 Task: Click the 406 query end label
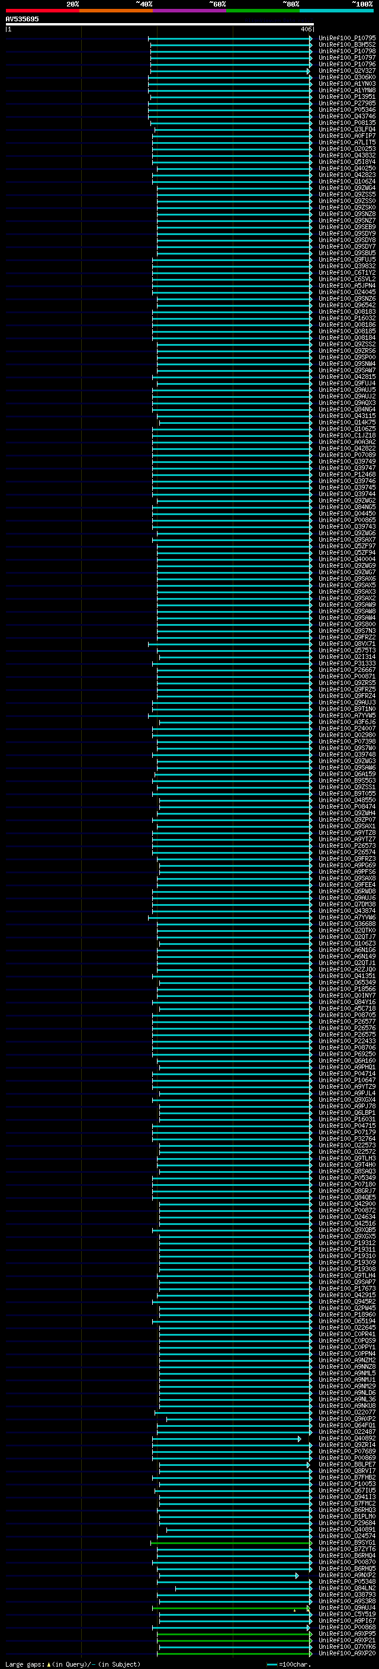tap(306, 29)
